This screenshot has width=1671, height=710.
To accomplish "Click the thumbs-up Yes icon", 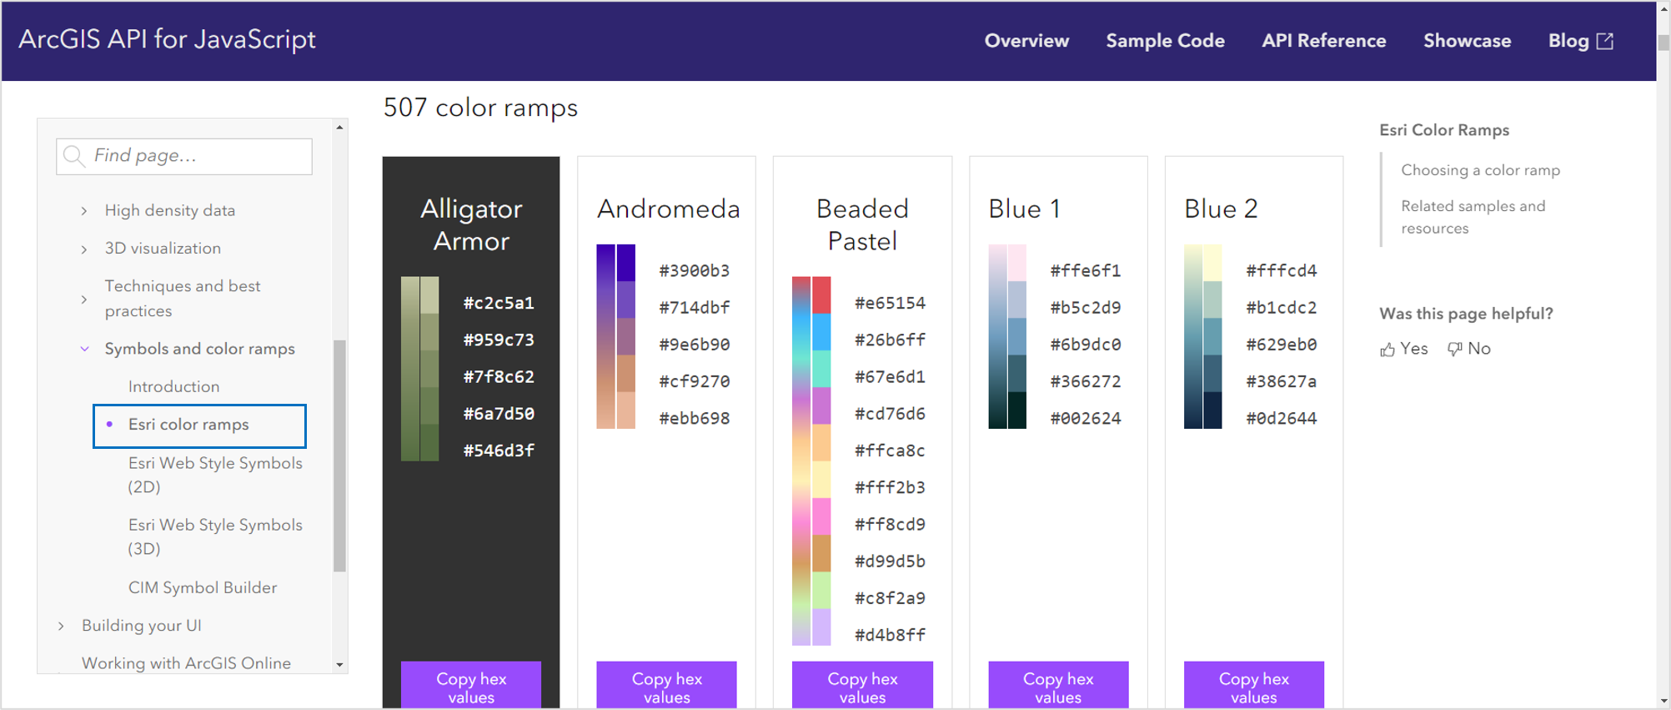I will pyautogui.click(x=1387, y=350).
